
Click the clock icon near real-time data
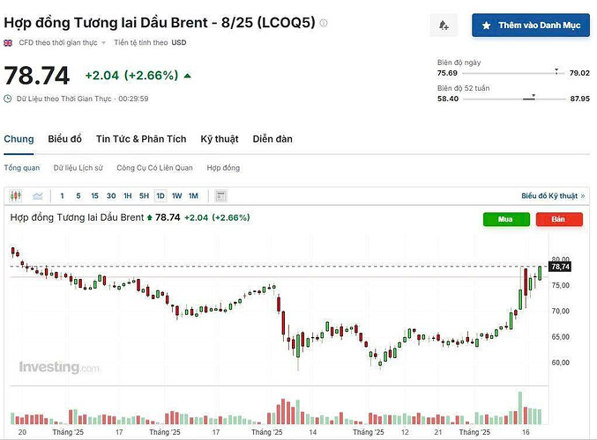click(8, 99)
